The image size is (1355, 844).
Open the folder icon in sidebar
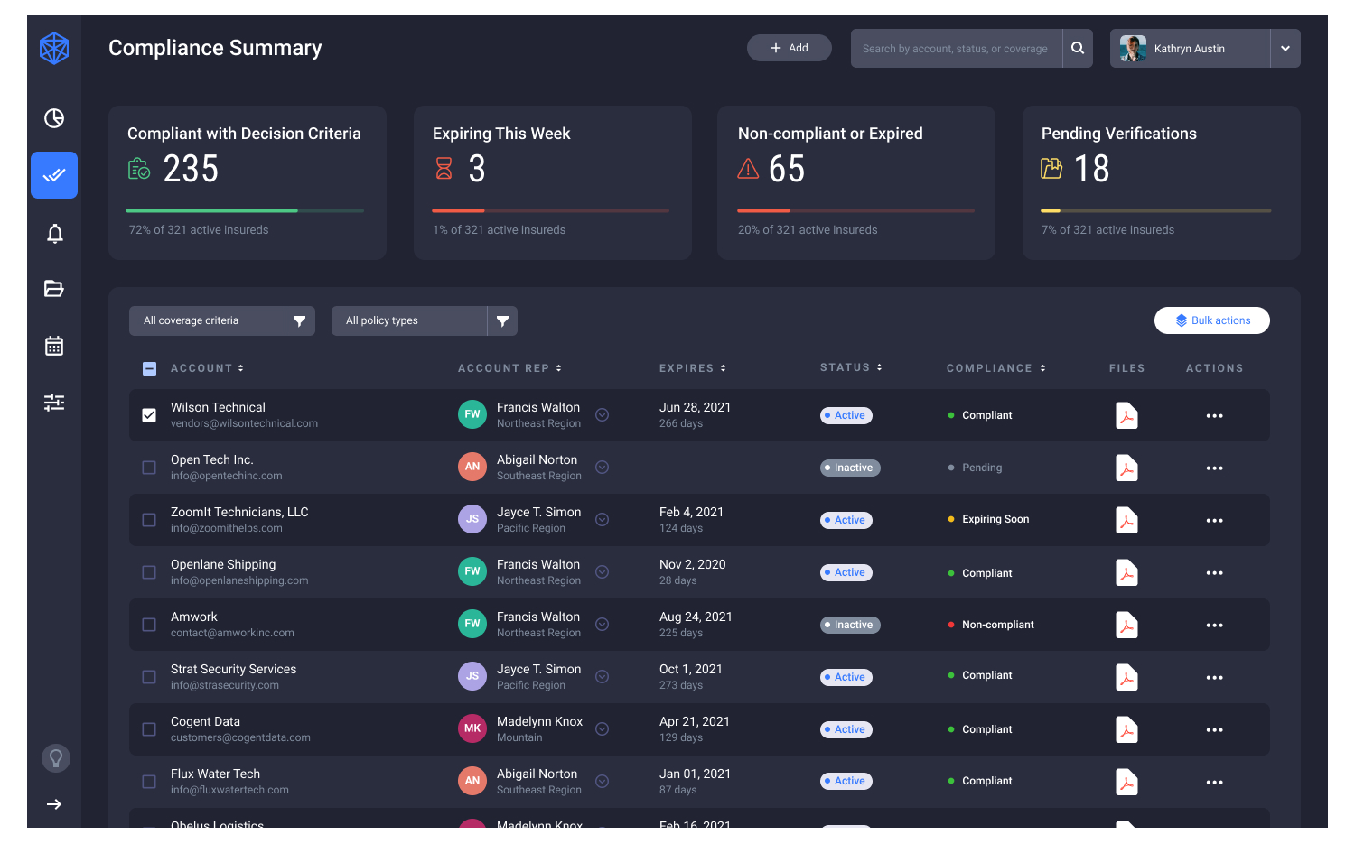pos(54,289)
